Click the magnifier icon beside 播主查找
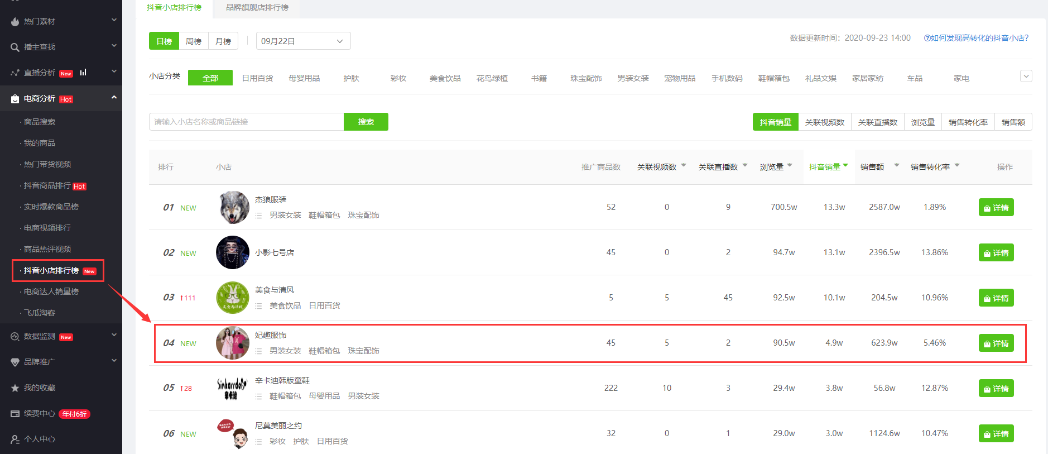This screenshot has height=454, width=1048. tap(15, 47)
